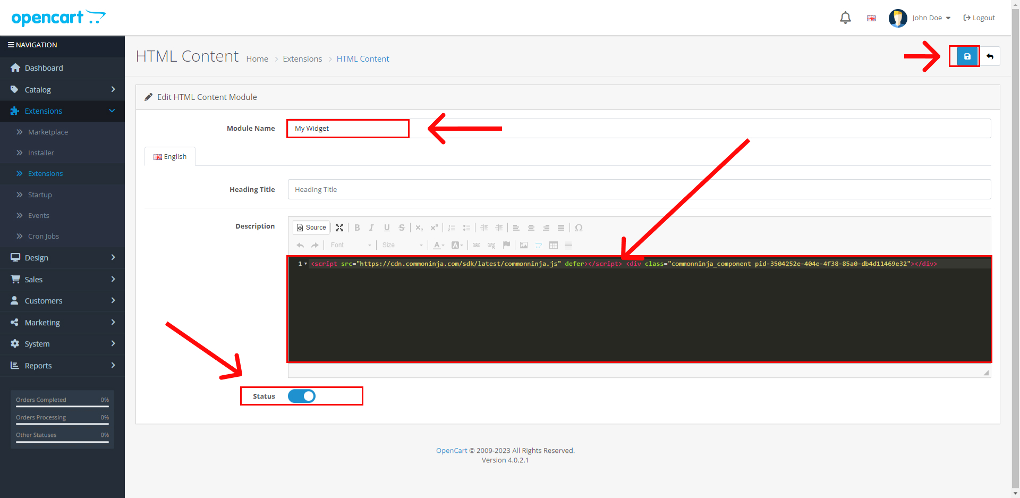The height and width of the screenshot is (498, 1020).
Task: Click the Unlink icon
Action: click(x=491, y=245)
